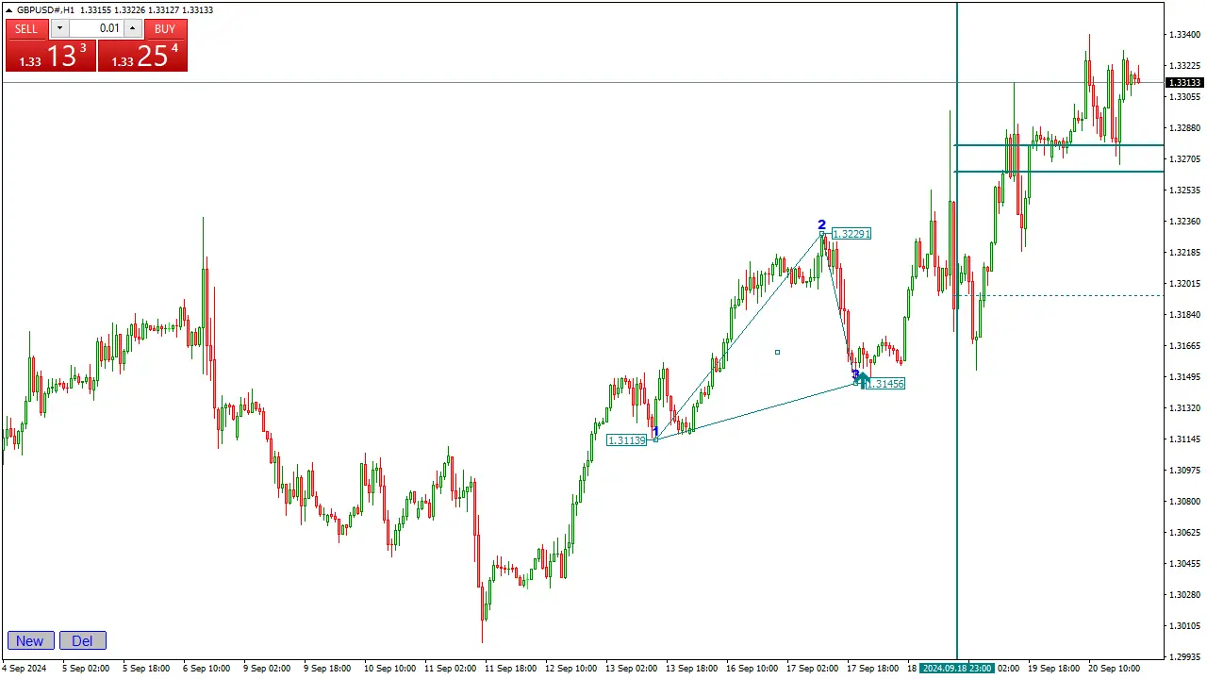
Task: Click the lot size increase up arrow
Action: (x=131, y=27)
